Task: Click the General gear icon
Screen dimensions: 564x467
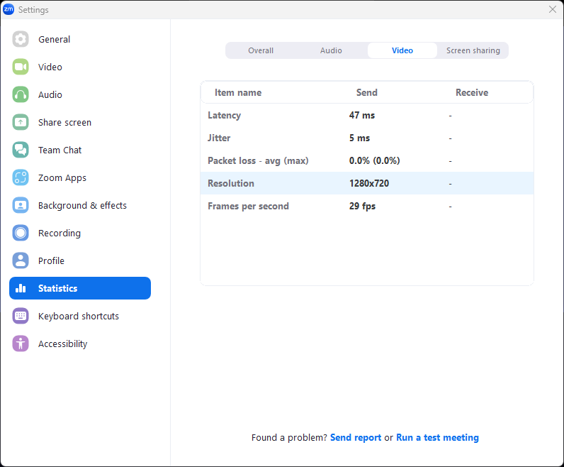Action: click(21, 40)
